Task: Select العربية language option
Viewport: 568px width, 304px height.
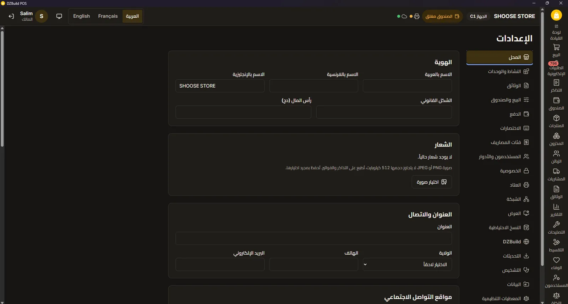Action: tap(132, 16)
